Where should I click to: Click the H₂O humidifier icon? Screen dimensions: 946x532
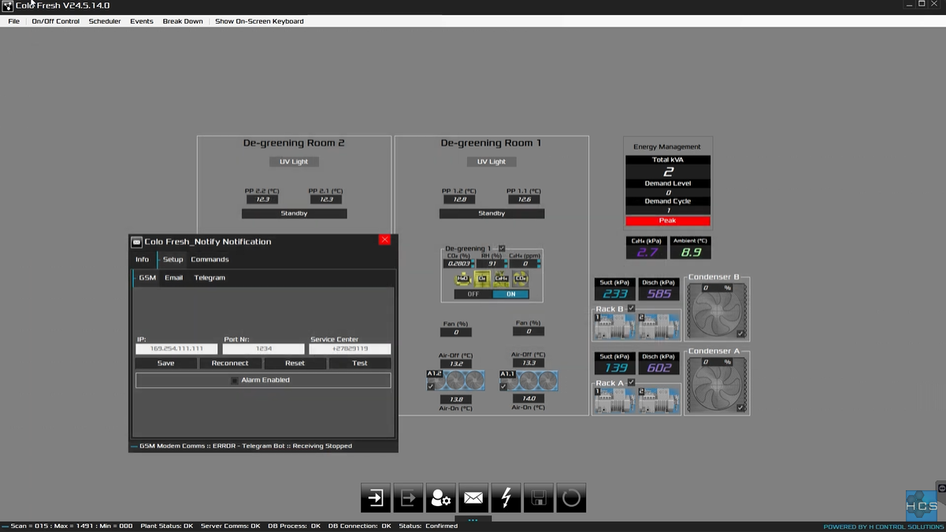463,278
